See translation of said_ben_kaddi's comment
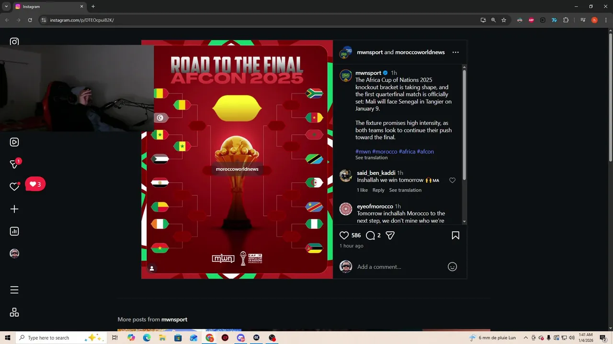The image size is (613, 344). [405, 190]
